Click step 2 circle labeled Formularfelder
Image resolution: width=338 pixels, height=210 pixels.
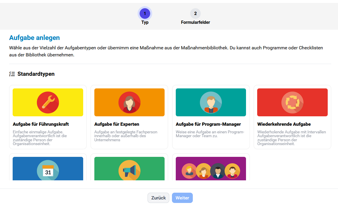pyautogui.click(x=195, y=13)
